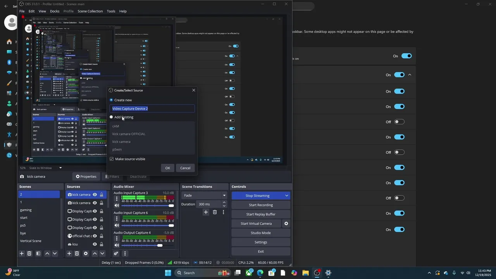The width and height of the screenshot is (496, 279).
Task: Add a source with Sources plus icon
Action: pyautogui.click(x=69, y=253)
